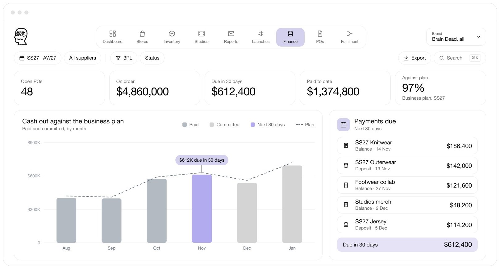The height and width of the screenshot is (269, 500).
Task: Click the receipt icon on Studios merch row
Action: (x=346, y=205)
